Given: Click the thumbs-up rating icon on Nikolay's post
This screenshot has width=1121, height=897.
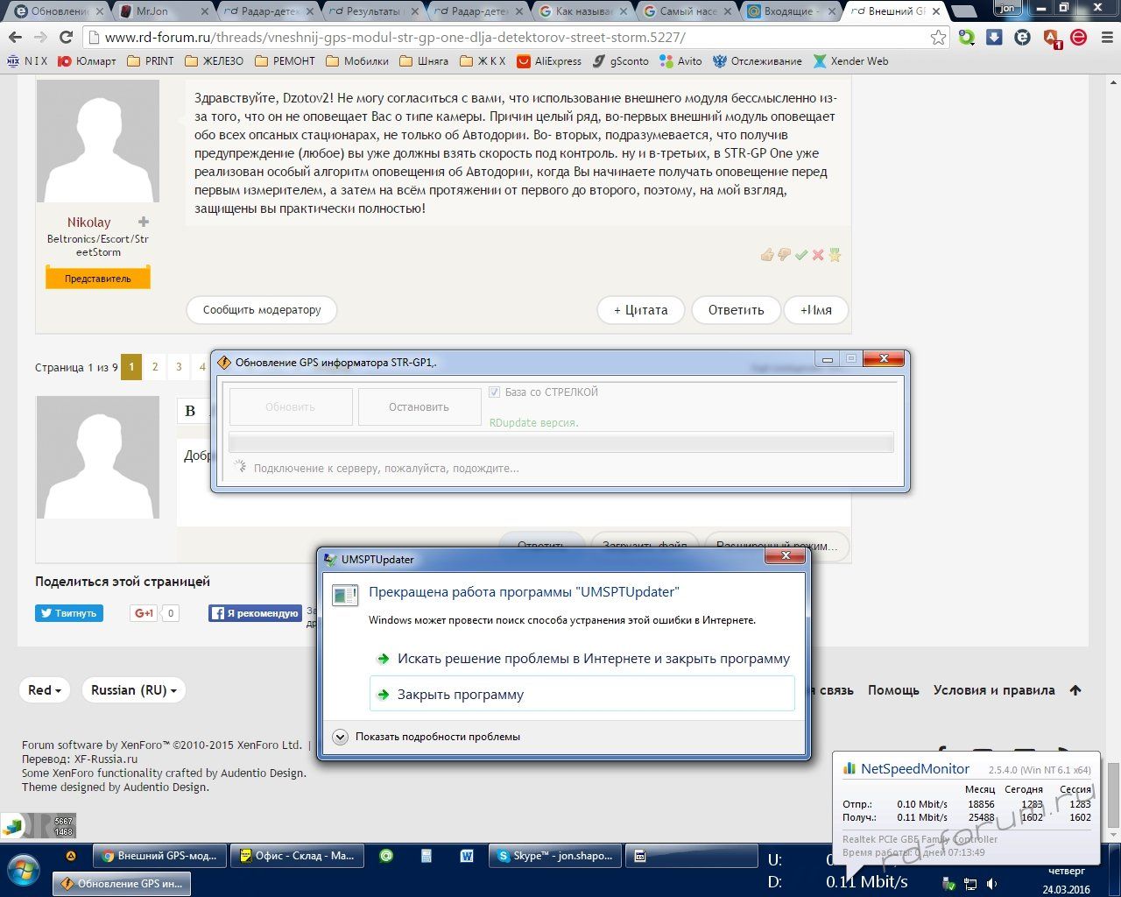Looking at the screenshot, I should (x=767, y=255).
